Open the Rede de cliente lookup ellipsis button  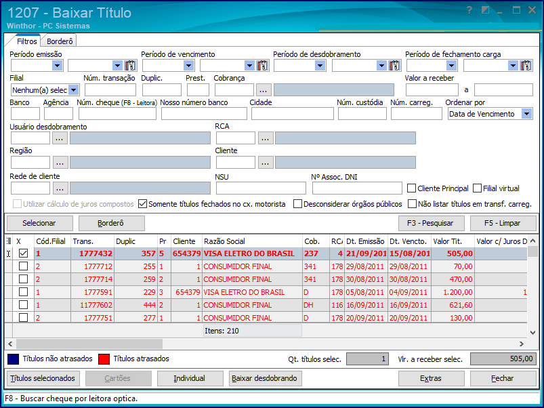coord(60,188)
